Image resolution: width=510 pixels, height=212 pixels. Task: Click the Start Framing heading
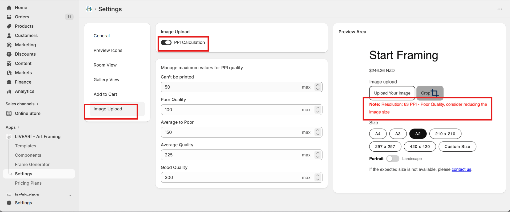tap(404, 55)
